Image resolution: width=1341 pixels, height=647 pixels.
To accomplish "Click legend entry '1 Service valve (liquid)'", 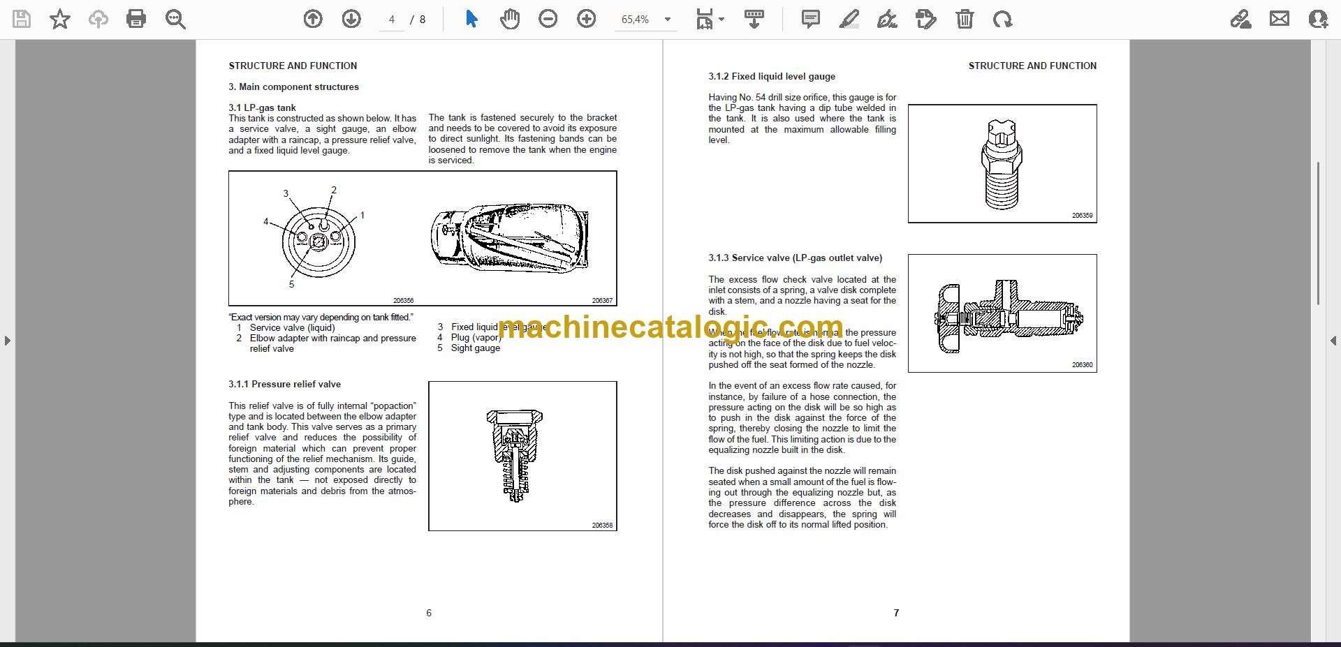I will [286, 328].
